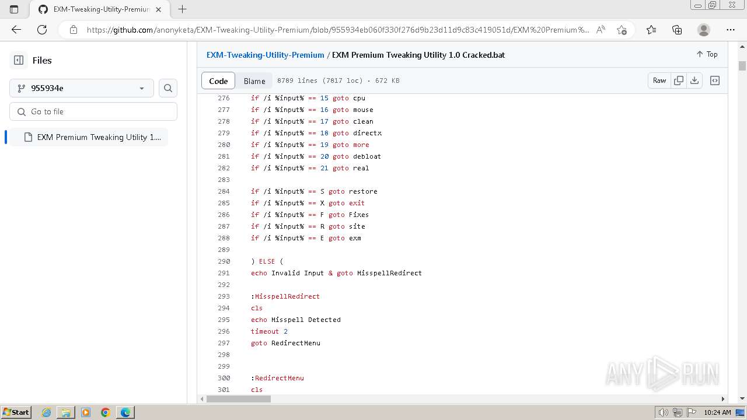Viewport: 747px width, 420px height.
Task: Switch to the Blame view tab
Action: 254,80
